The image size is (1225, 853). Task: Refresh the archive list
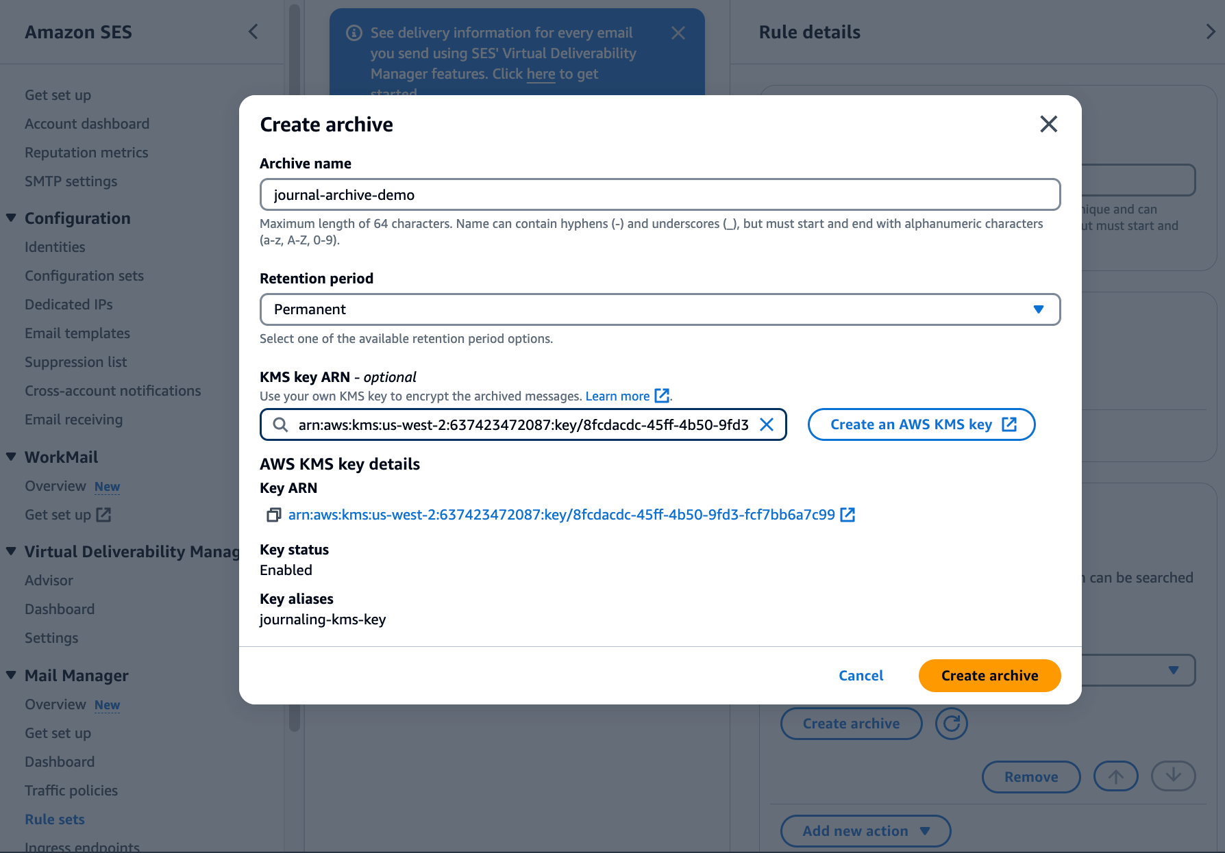[x=951, y=723]
